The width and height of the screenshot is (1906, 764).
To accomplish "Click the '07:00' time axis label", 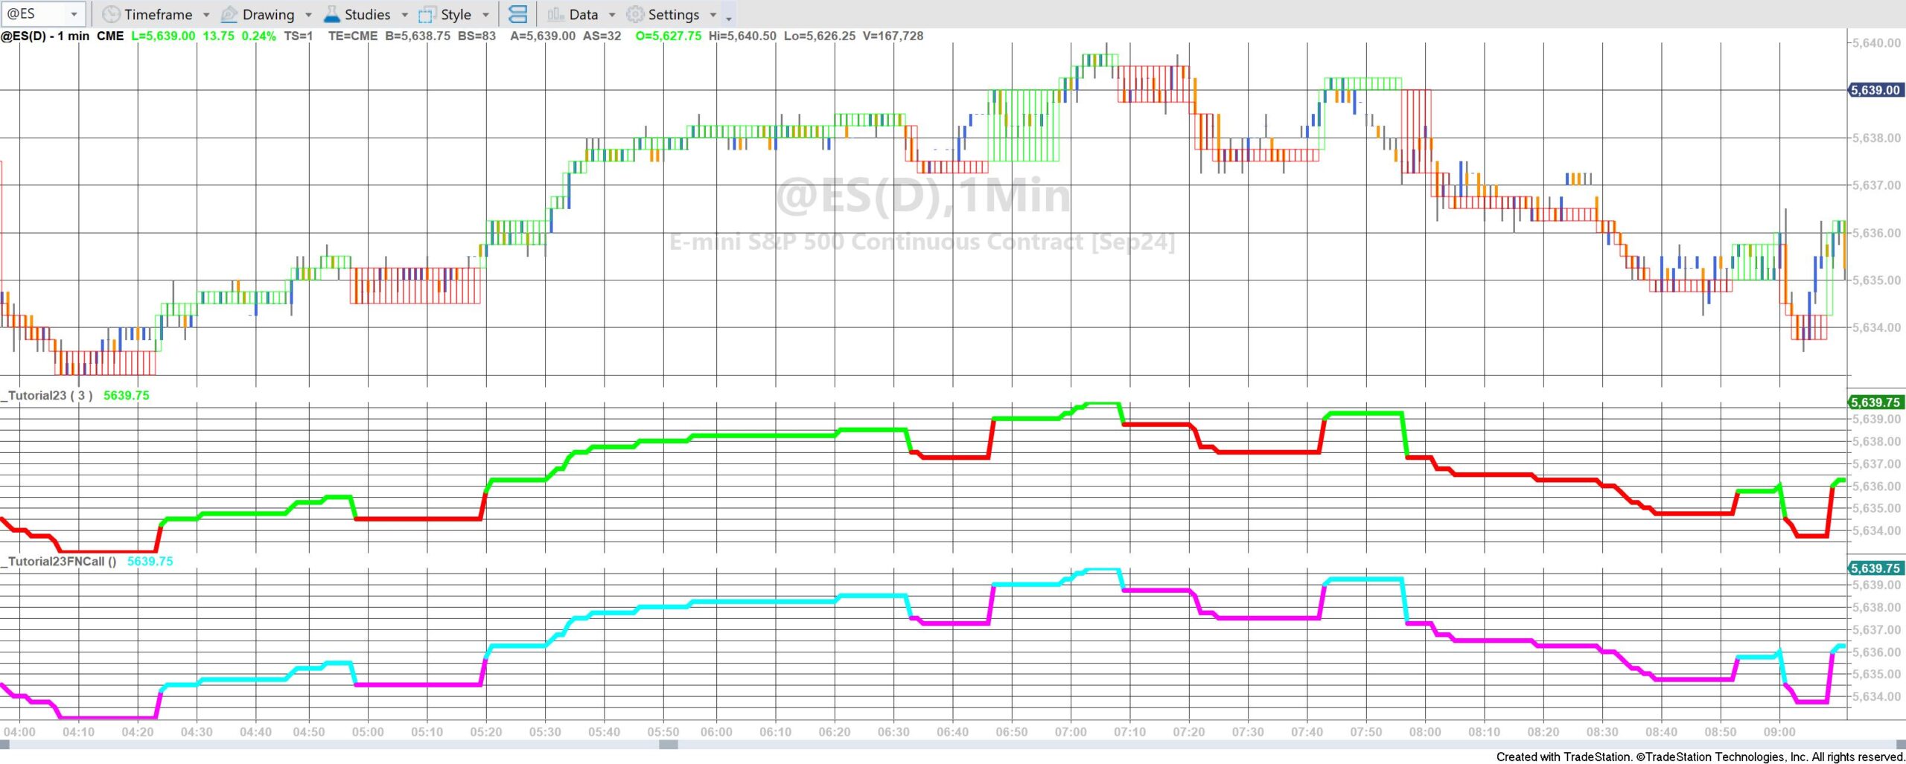I will click(x=1071, y=732).
